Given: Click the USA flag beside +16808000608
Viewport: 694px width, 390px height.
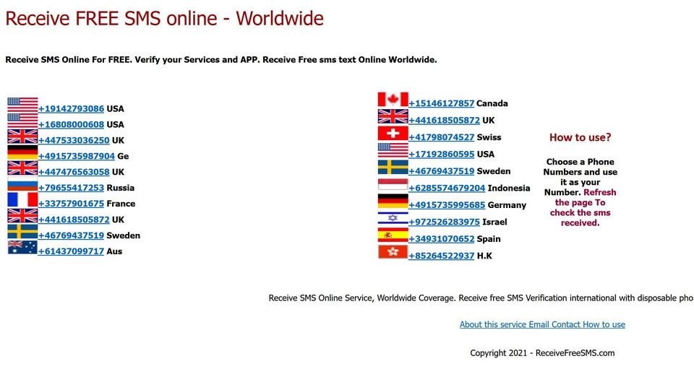Looking at the screenshot, I should click(x=22, y=121).
